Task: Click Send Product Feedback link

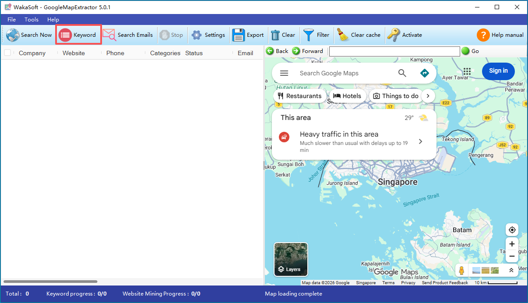Action: 445,283
